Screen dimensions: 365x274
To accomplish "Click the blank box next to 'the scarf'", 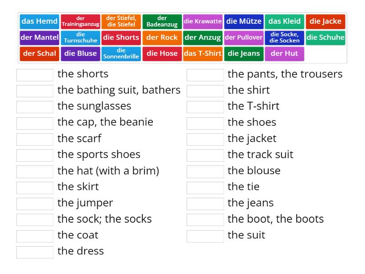I will click(x=35, y=139).
